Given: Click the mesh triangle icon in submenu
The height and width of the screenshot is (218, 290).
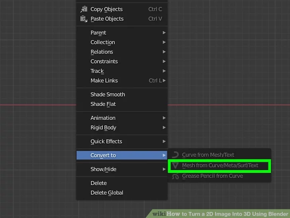Looking at the screenshot, I should 175,165.
